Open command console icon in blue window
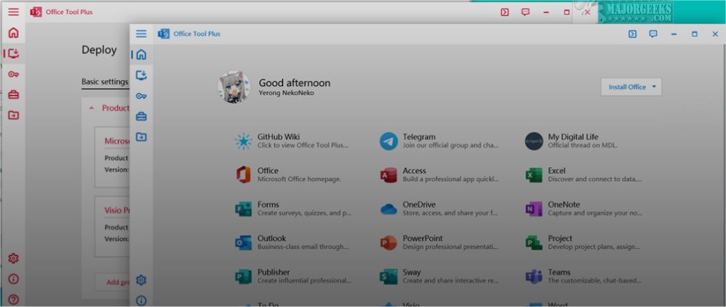The height and width of the screenshot is (307, 726). click(633, 34)
